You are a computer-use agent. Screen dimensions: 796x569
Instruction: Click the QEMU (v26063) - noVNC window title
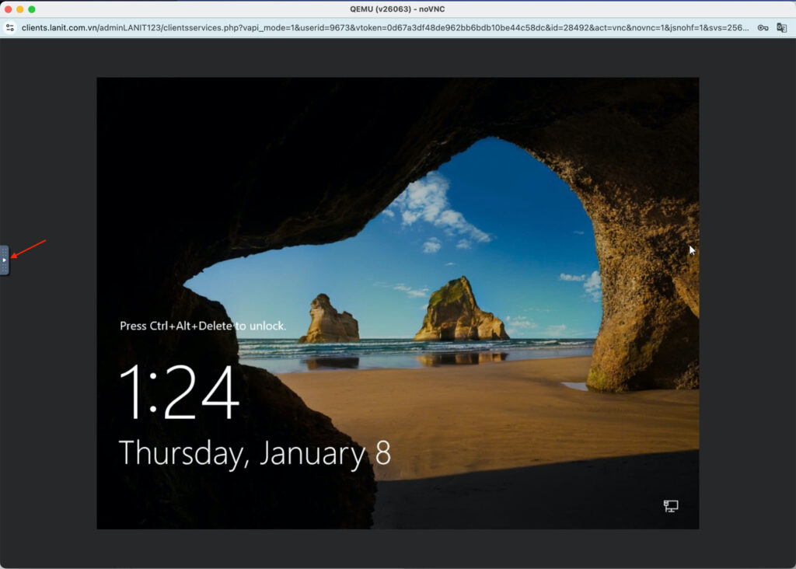coord(397,9)
